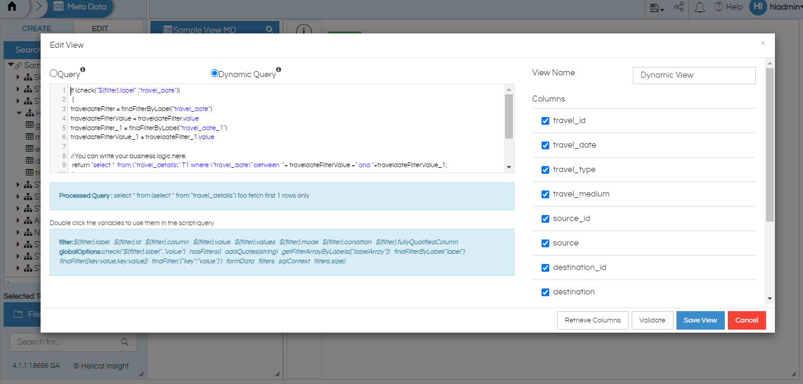803x384 pixels.
Task: Click the hasFilters() option
Action: pyautogui.click(x=205, y=252)
